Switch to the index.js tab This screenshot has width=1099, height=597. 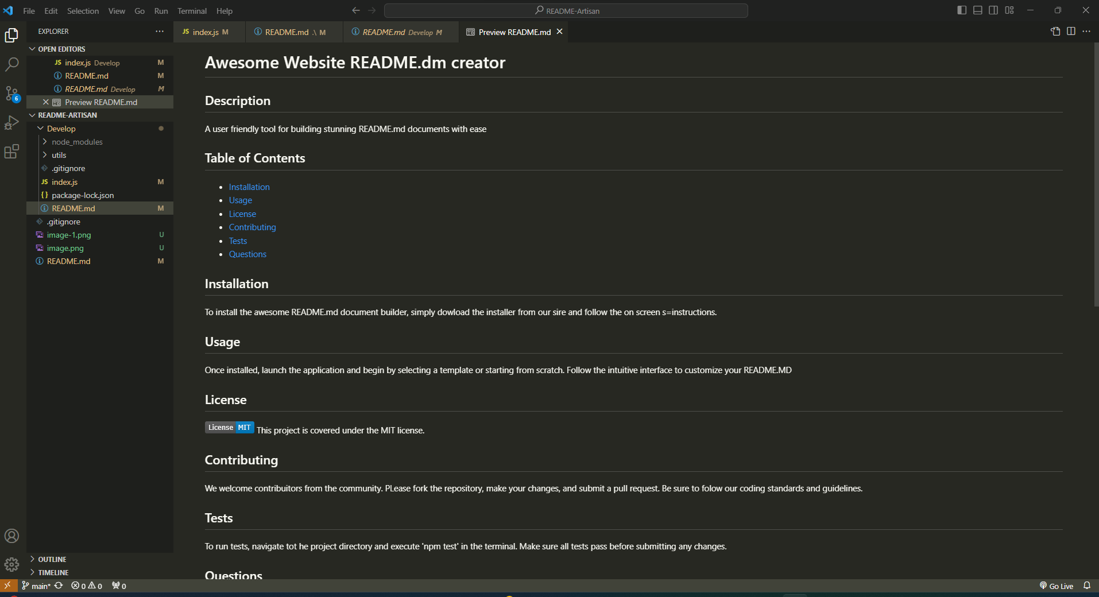click(210, 32)
